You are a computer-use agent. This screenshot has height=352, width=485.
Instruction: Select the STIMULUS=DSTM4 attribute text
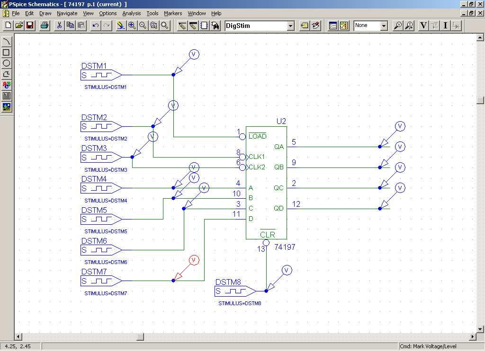click(106, 201)
